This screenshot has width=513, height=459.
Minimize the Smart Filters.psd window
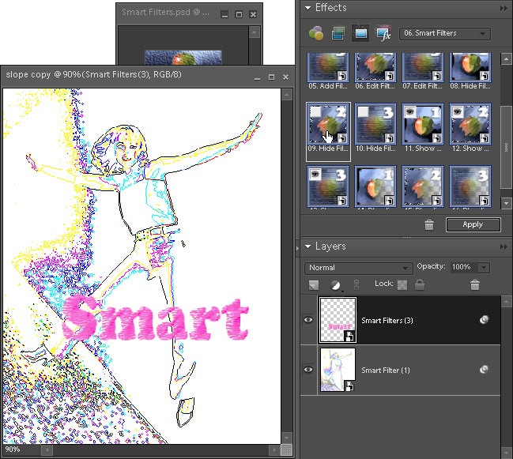tap(224, 15)
